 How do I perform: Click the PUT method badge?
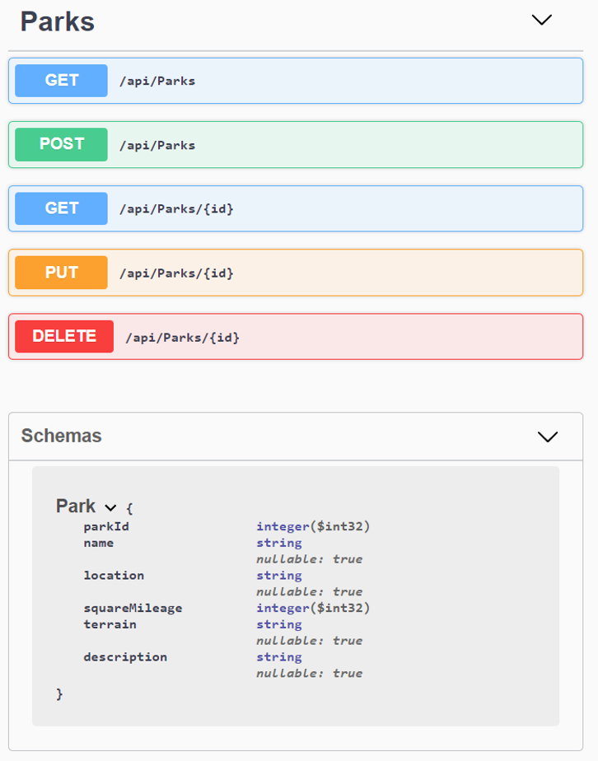pyautogui.click(x=62, y=273)
